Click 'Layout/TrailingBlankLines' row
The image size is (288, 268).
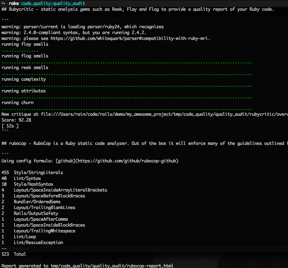coord(38,208)
